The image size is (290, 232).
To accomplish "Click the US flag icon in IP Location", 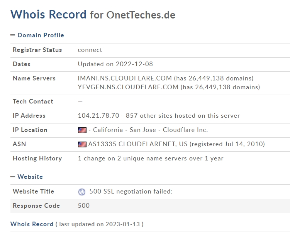I will [82, 130].
